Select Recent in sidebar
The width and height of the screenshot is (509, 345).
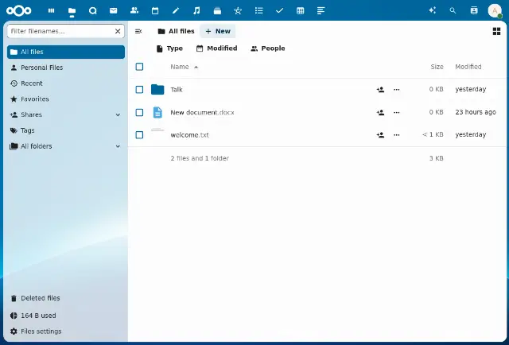(x=66, y=83)
